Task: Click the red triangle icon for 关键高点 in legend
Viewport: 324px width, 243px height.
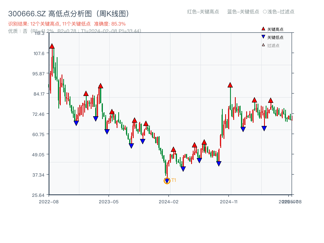Action: pos(263,29)
